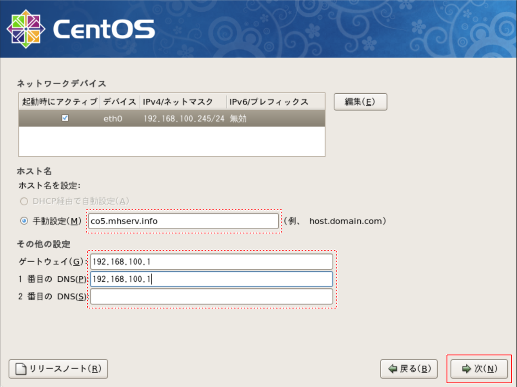
Task: Focus the 1番目のDNS(P) input field
Action: 211,279
